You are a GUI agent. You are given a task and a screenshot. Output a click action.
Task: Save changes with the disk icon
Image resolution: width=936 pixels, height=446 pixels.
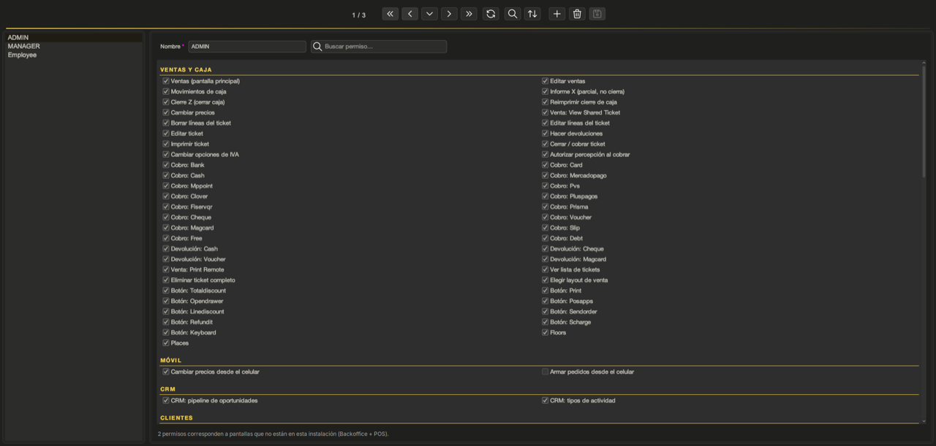597,14
